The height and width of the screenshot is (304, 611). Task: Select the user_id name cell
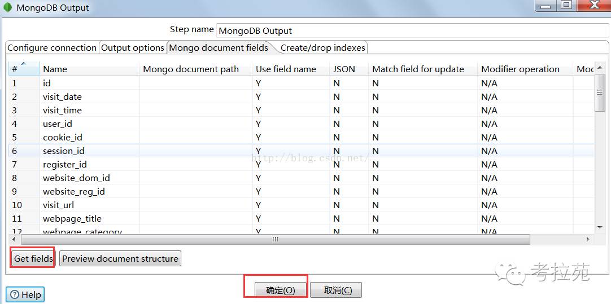(x=89, y=124)
